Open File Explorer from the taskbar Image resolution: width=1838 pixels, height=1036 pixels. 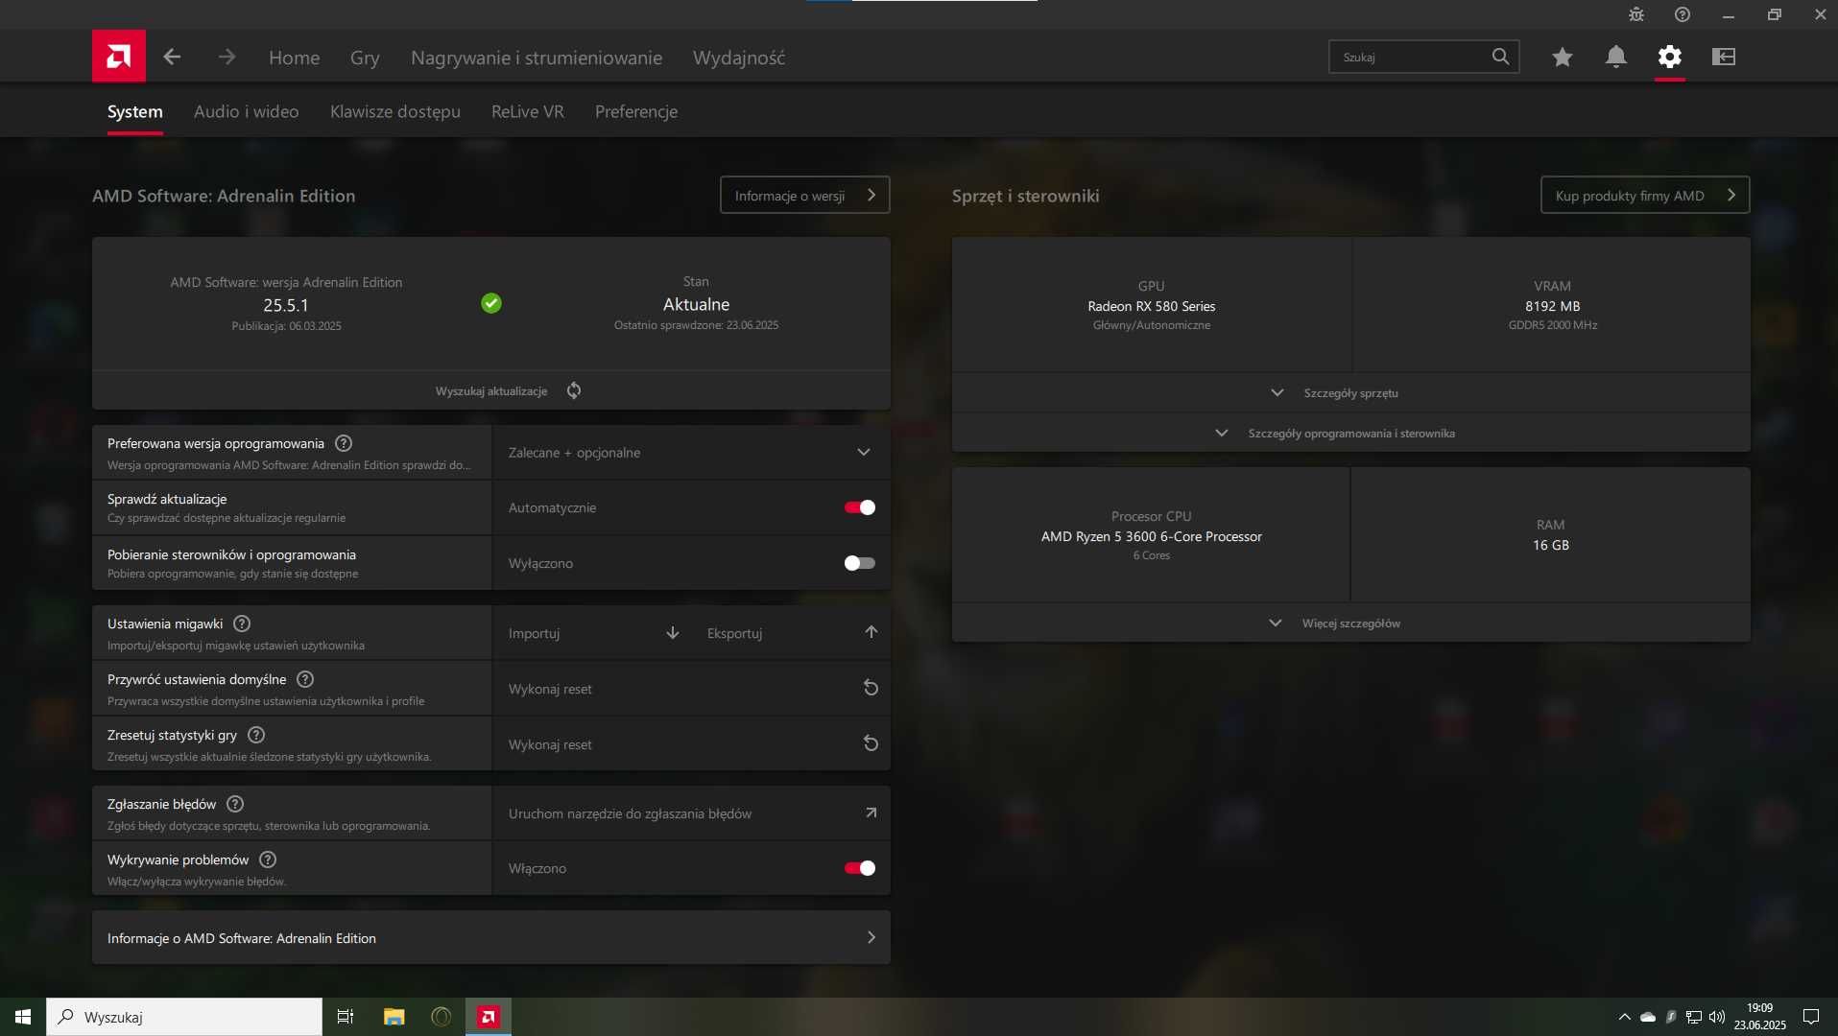394,1017
